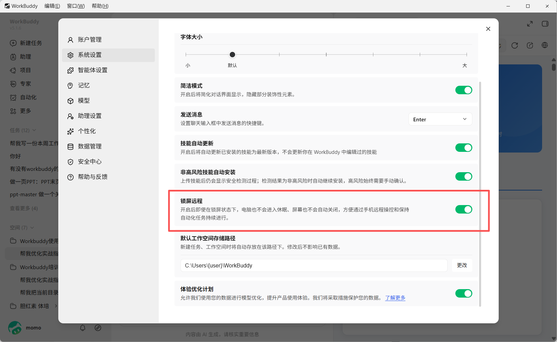Click refresh icon in background toolbar

515,45
